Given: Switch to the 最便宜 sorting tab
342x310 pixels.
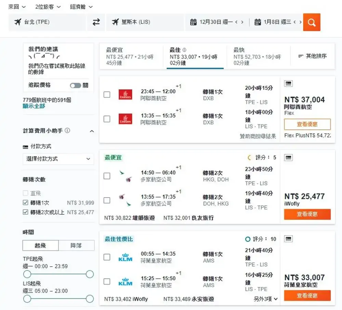Looking at the screenshot, I should click(131, 56).
